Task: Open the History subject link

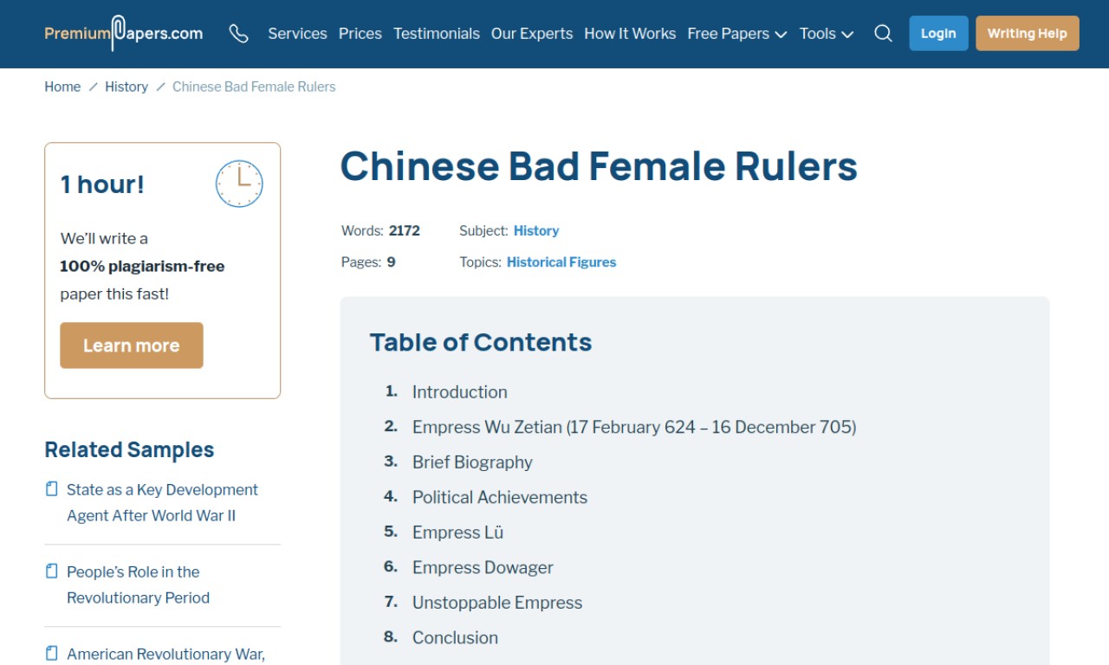Action: coord(536,230)
